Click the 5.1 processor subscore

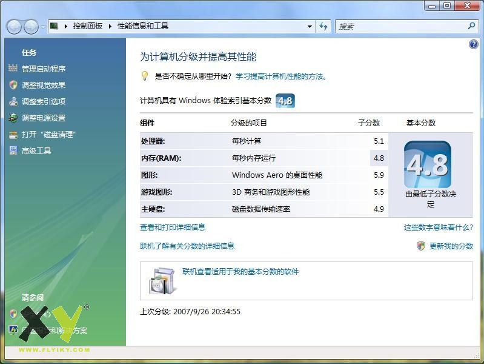pos(379,141)
